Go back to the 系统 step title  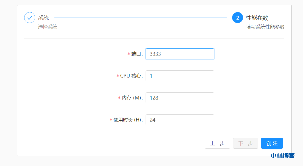tap(43, 18)
